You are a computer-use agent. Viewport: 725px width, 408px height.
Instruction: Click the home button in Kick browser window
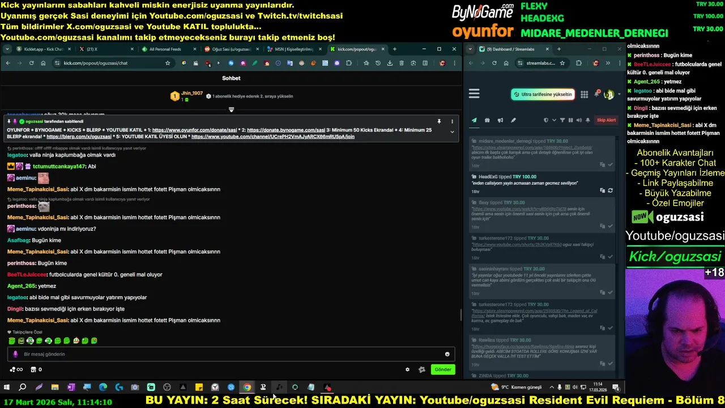[43, 63]
